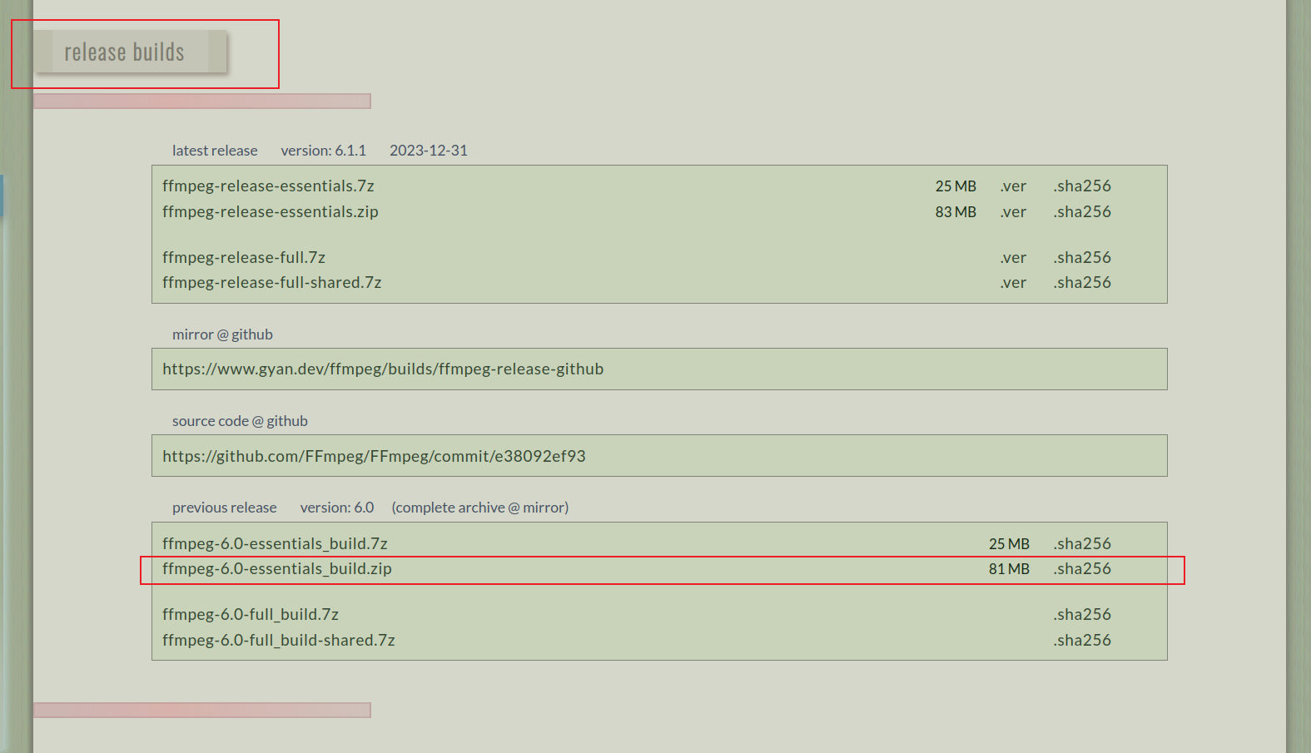Click the 81 MB size text

[1009, 568]
